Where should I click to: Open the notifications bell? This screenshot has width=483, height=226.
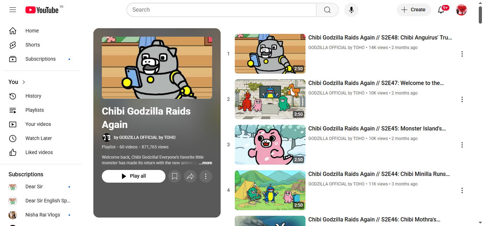point(441,10)
